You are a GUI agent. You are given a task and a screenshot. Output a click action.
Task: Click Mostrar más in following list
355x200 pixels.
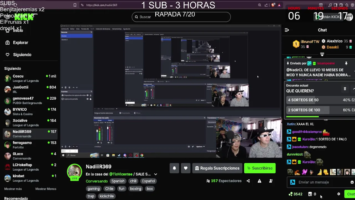[x=13, y=189]
